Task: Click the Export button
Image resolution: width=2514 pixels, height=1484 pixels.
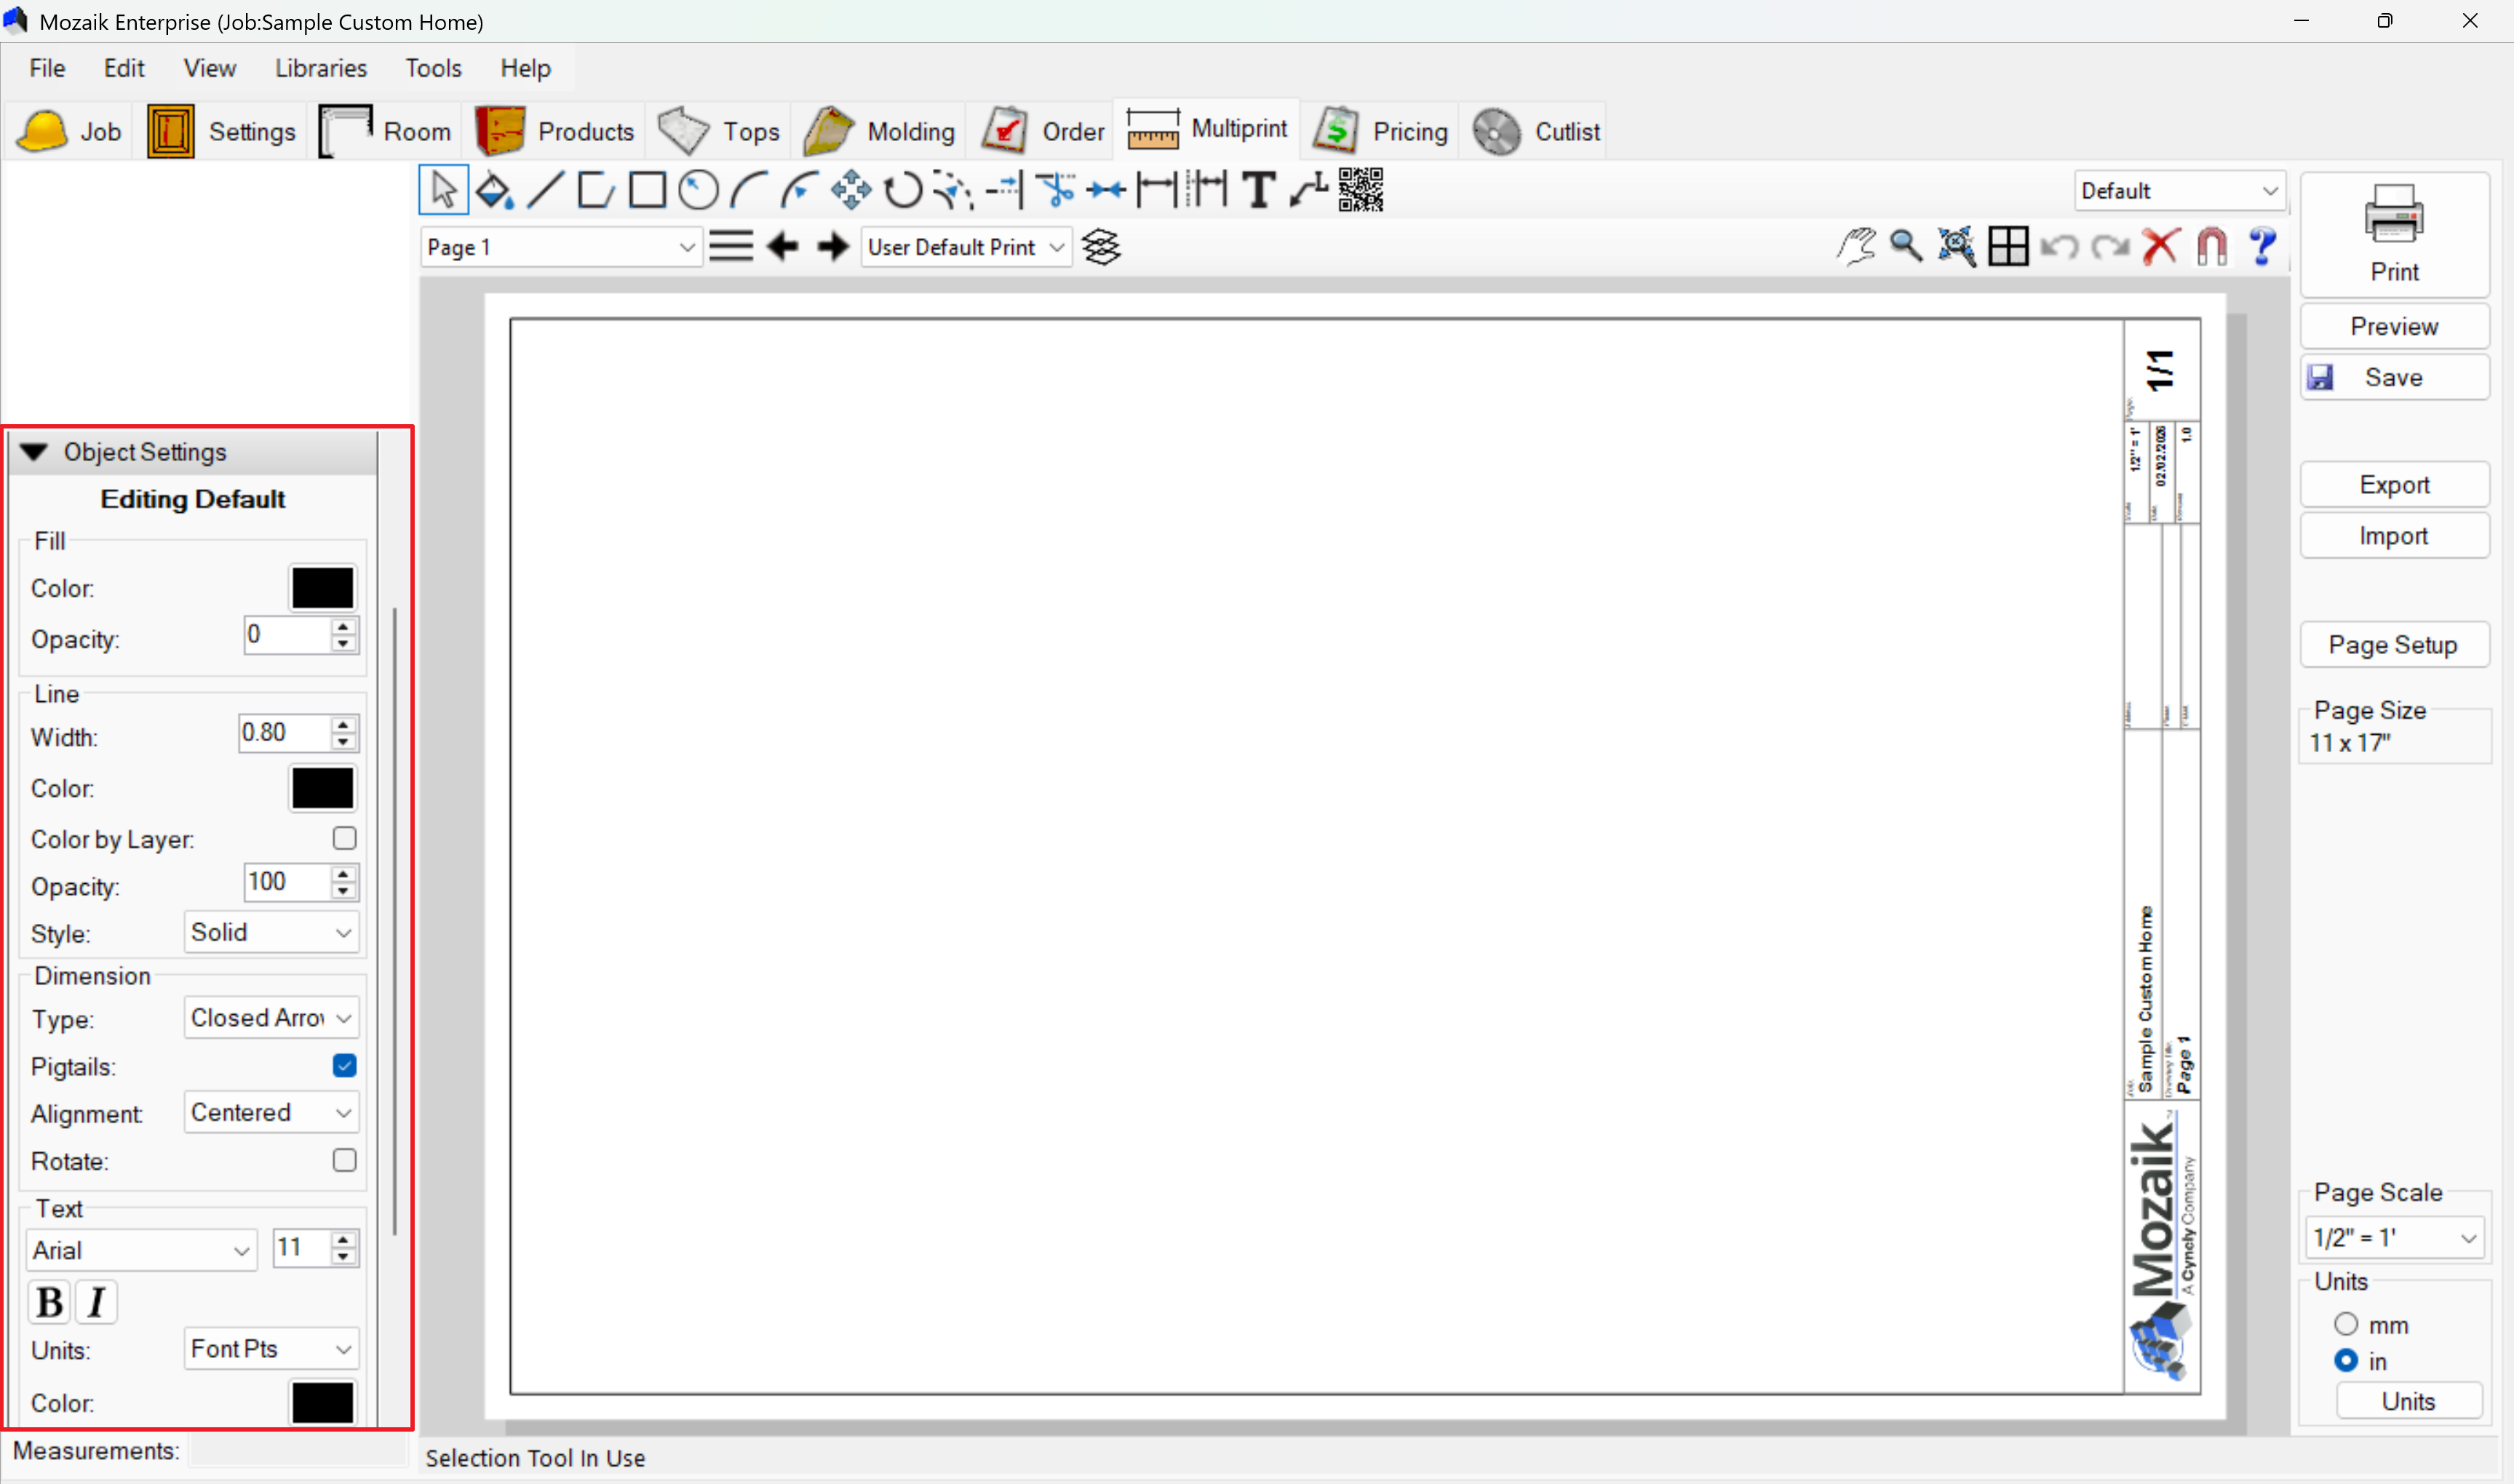Action: coord(2393,485)
